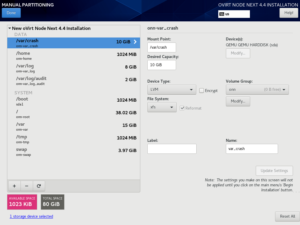Click the reload storage configuration icon
300x225 pixels.
click(x=39, y=186)
